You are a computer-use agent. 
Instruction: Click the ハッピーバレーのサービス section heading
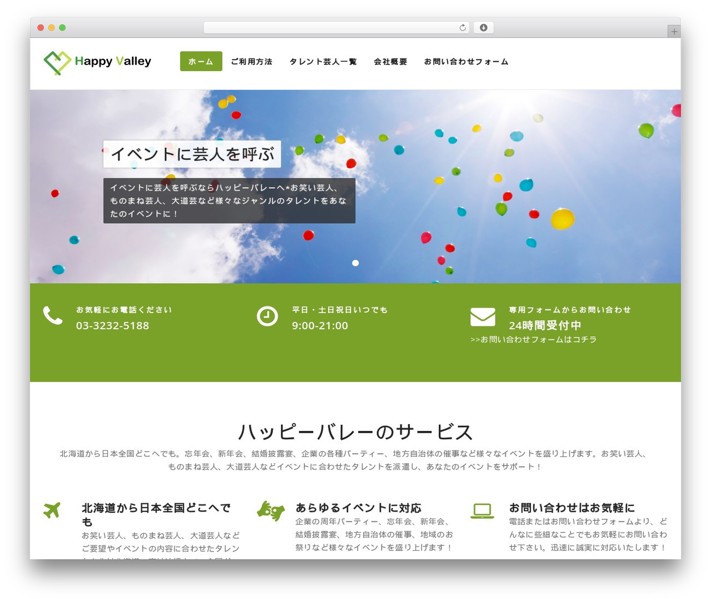[355, 432]
